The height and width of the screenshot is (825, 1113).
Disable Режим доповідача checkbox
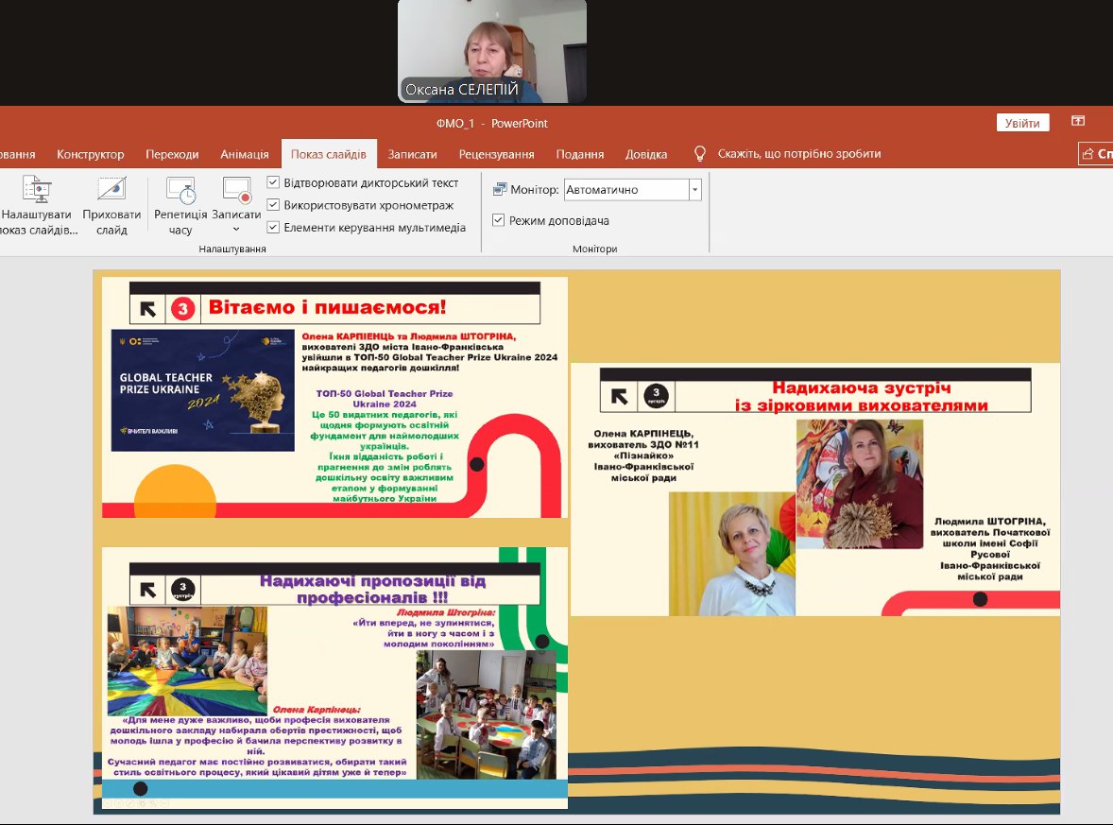point(499,220)
